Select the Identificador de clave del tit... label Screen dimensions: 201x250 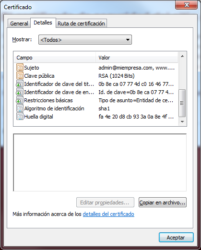pos(59,84)
